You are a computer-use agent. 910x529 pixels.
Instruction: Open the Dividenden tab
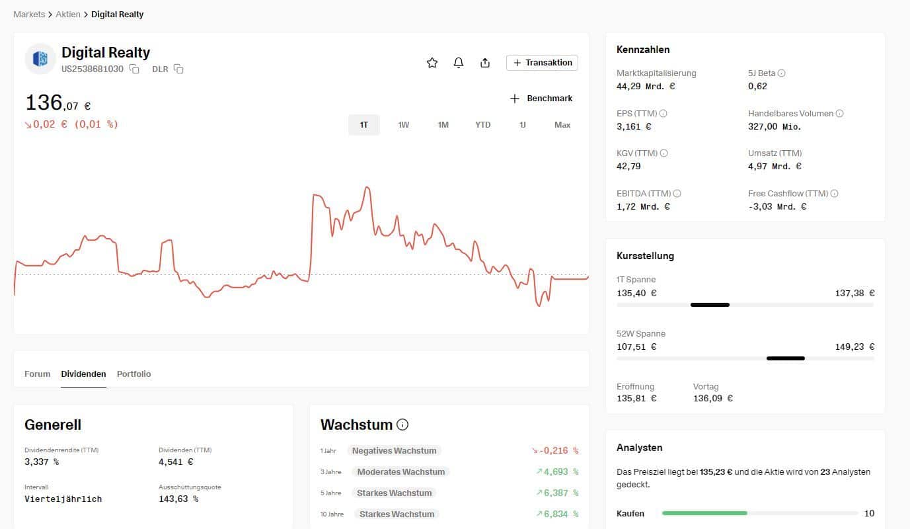point(83,374)
